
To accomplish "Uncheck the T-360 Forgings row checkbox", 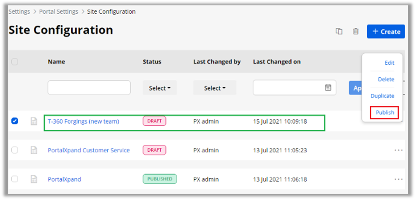I will (15, 121).
